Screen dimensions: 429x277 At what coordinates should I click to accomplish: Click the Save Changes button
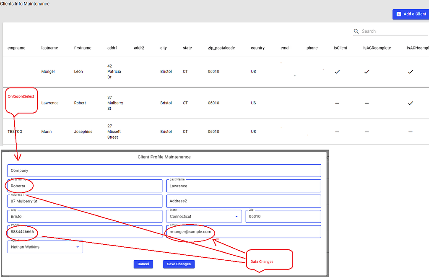[179, 264]
